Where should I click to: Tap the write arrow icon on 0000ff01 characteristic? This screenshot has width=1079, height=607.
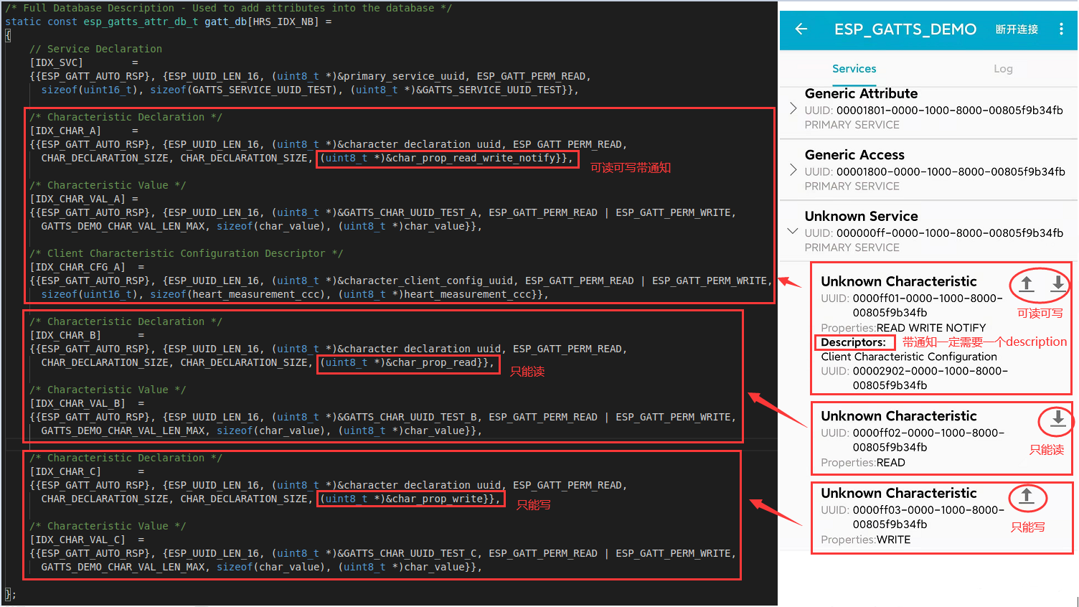(x=1025, y=285)
